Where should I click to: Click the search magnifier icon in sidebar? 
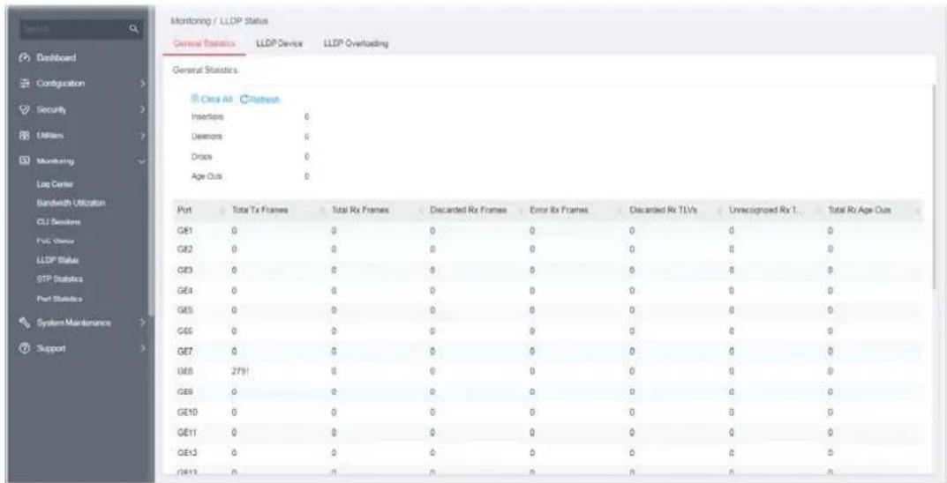135,27
